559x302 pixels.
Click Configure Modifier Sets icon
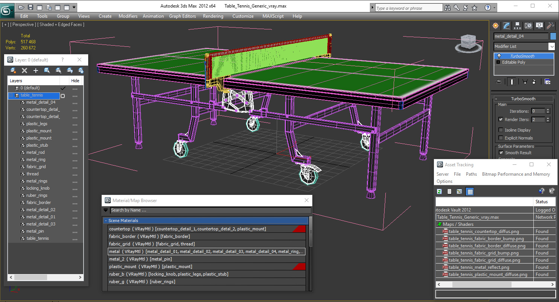[547, 81]
